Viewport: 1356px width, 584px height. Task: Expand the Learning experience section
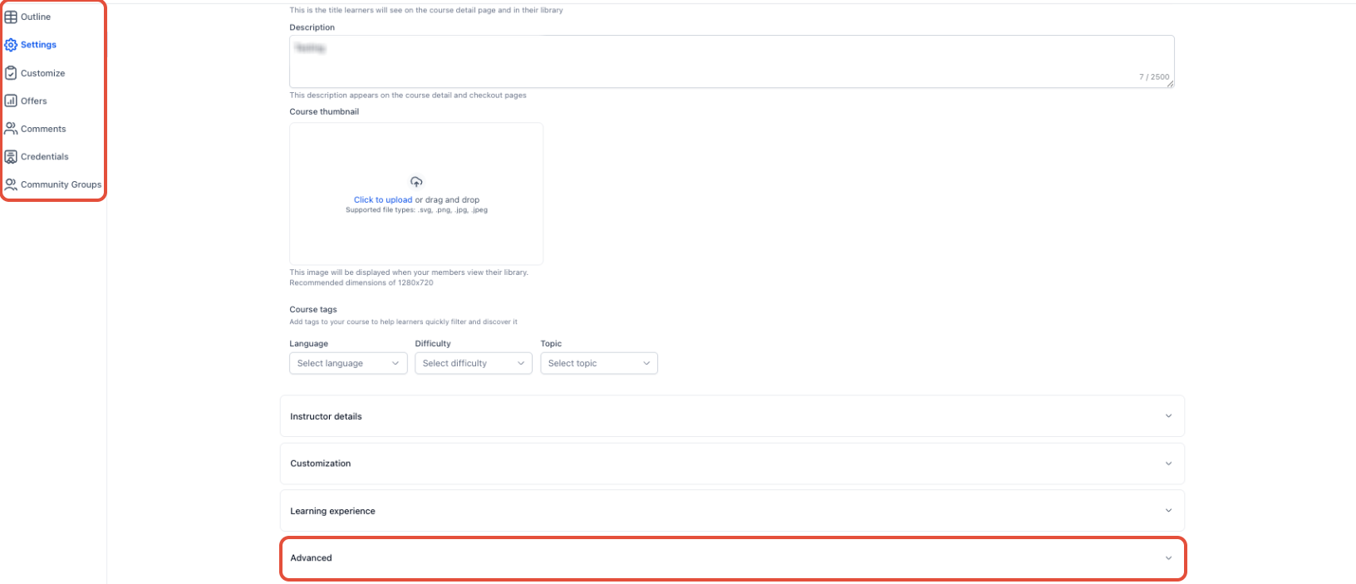click(732, 511)
